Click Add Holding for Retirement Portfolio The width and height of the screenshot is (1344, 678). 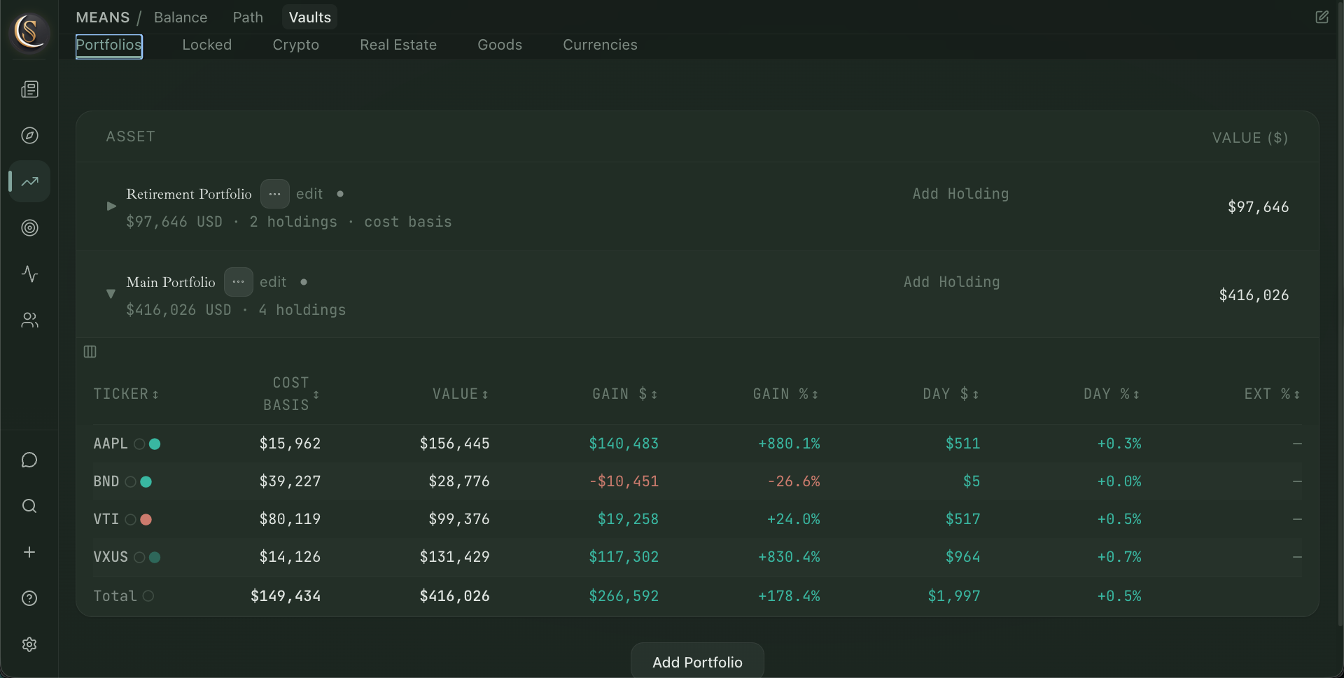pyautogui.click(x=960, y=194)
